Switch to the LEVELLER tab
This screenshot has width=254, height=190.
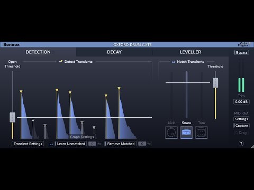[190, 52]
